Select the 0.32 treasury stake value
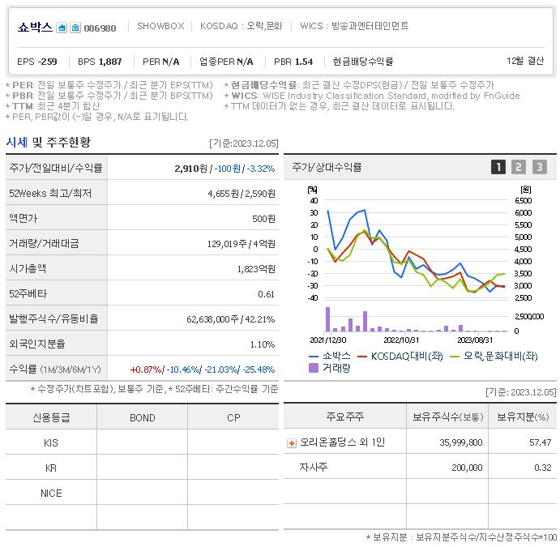Viewport: 560px width, 547px height. (x=543, y=468)
